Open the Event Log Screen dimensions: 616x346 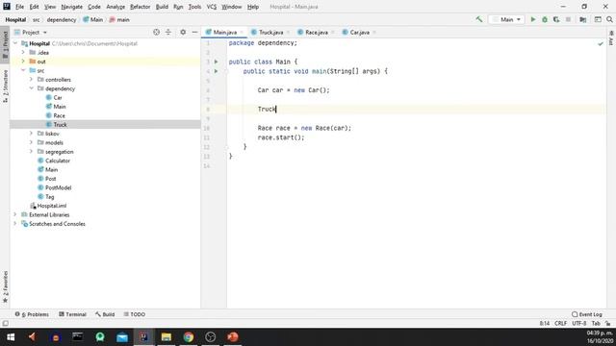(x=587, y=314)
